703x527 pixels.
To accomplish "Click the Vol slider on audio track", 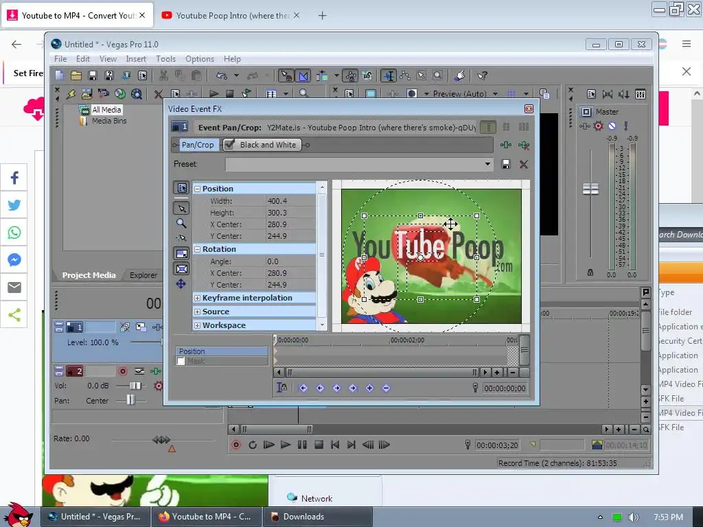I will pyautogui.click(x=135, y=386).
